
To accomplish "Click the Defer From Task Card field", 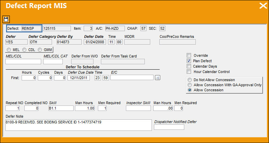I will [x=123, y=62].
